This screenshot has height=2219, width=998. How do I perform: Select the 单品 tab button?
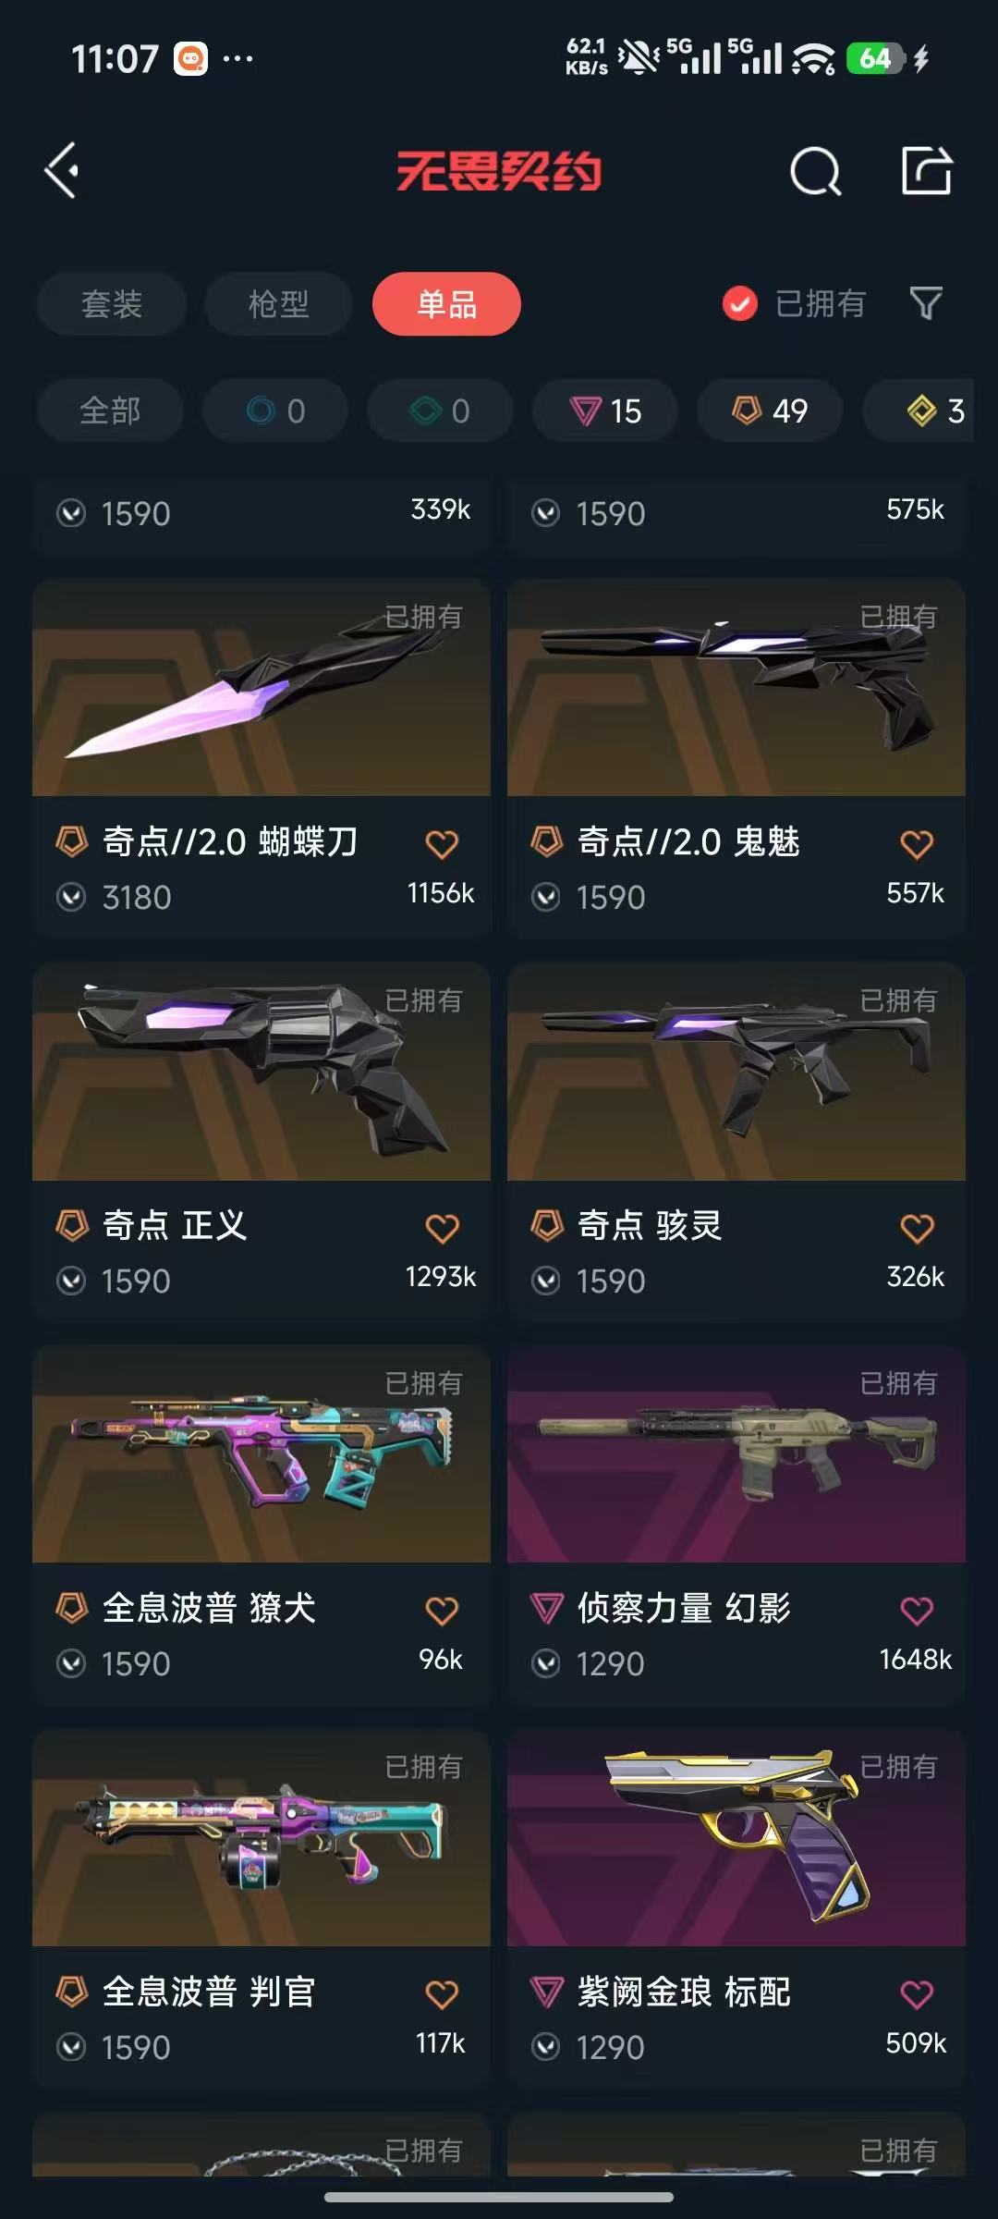coord(446,303)
